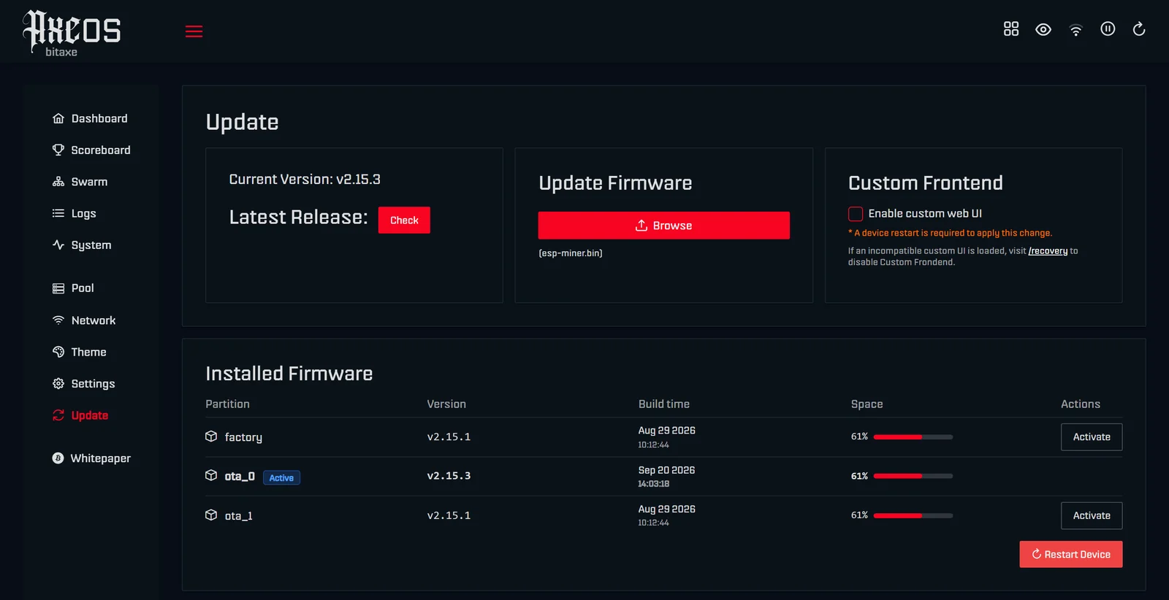This screenshot has width=1169, height=600.
Task: Activate the factory partition
Action: [x=1092, y=437]
